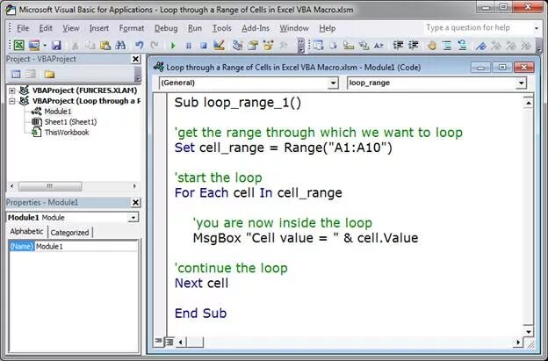Open Project Explorer toolbar icon
The height and width of the screenshot is (361, 548).
click(238, 45)
